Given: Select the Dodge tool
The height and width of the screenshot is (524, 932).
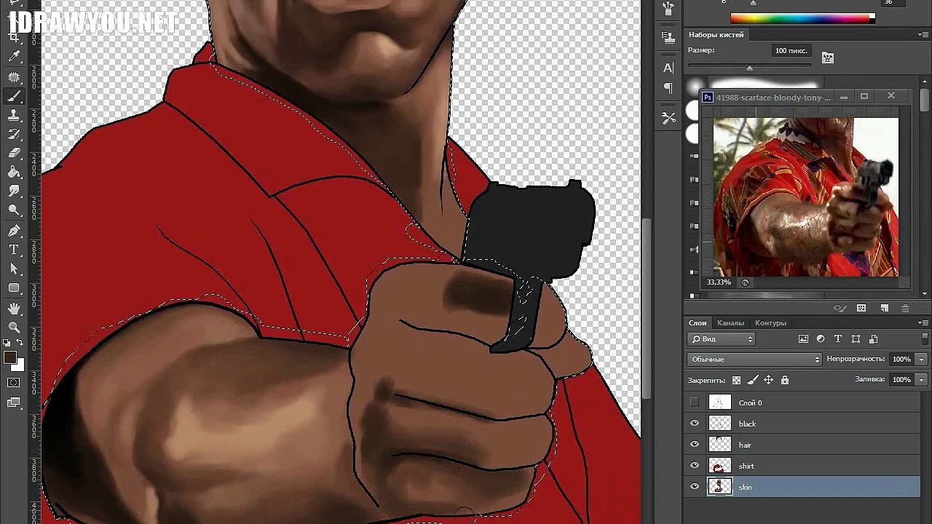Looking at the screenshot, I should point(14,210).
